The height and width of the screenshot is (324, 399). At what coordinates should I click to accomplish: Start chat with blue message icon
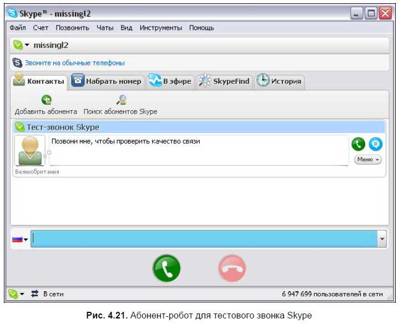(x=376, y=144)
